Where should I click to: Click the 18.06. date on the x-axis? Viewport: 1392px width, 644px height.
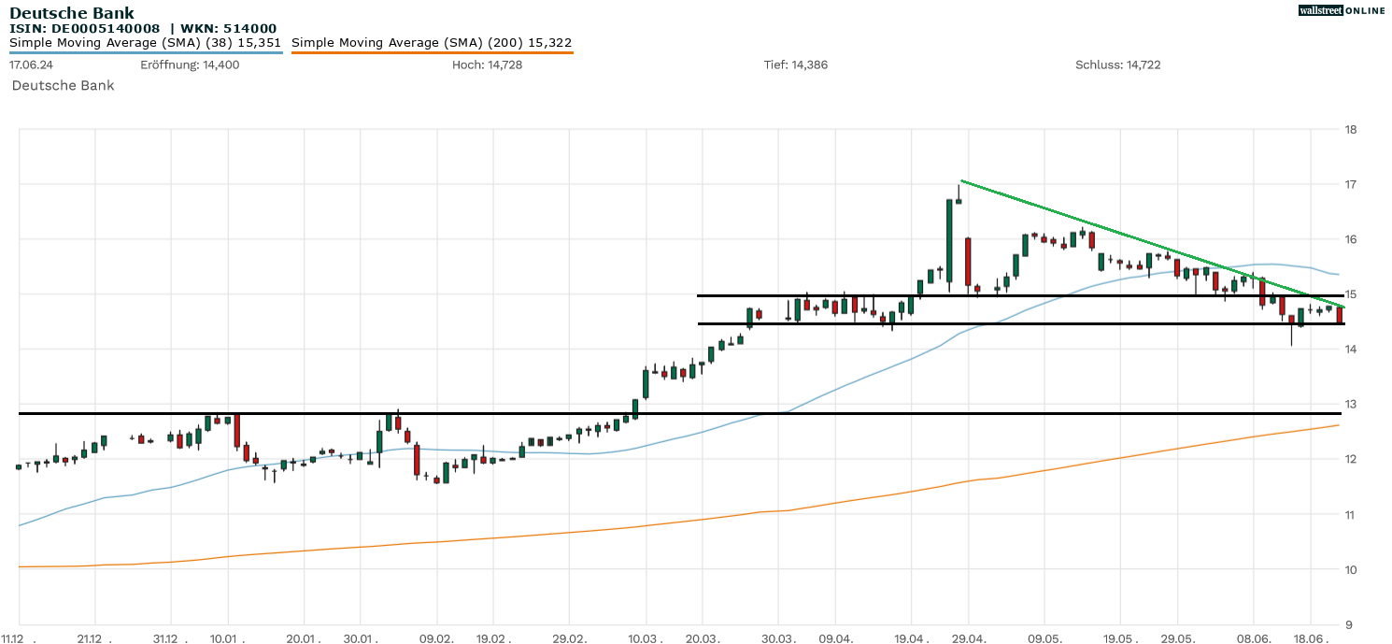(1311, 638)
